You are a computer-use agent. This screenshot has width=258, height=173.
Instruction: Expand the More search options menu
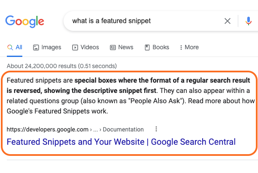[189, 47]
